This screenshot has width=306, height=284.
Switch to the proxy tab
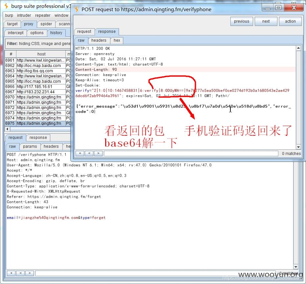(29, 24)
